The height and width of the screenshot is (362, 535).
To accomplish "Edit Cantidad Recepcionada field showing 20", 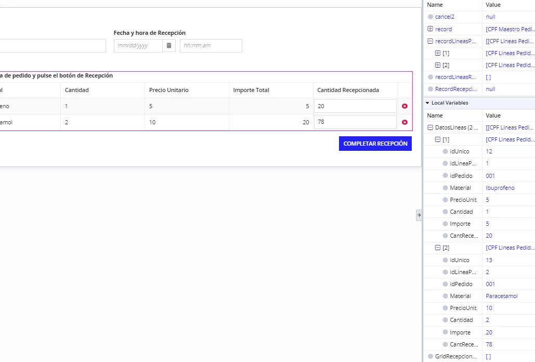I will coord(355,106).
